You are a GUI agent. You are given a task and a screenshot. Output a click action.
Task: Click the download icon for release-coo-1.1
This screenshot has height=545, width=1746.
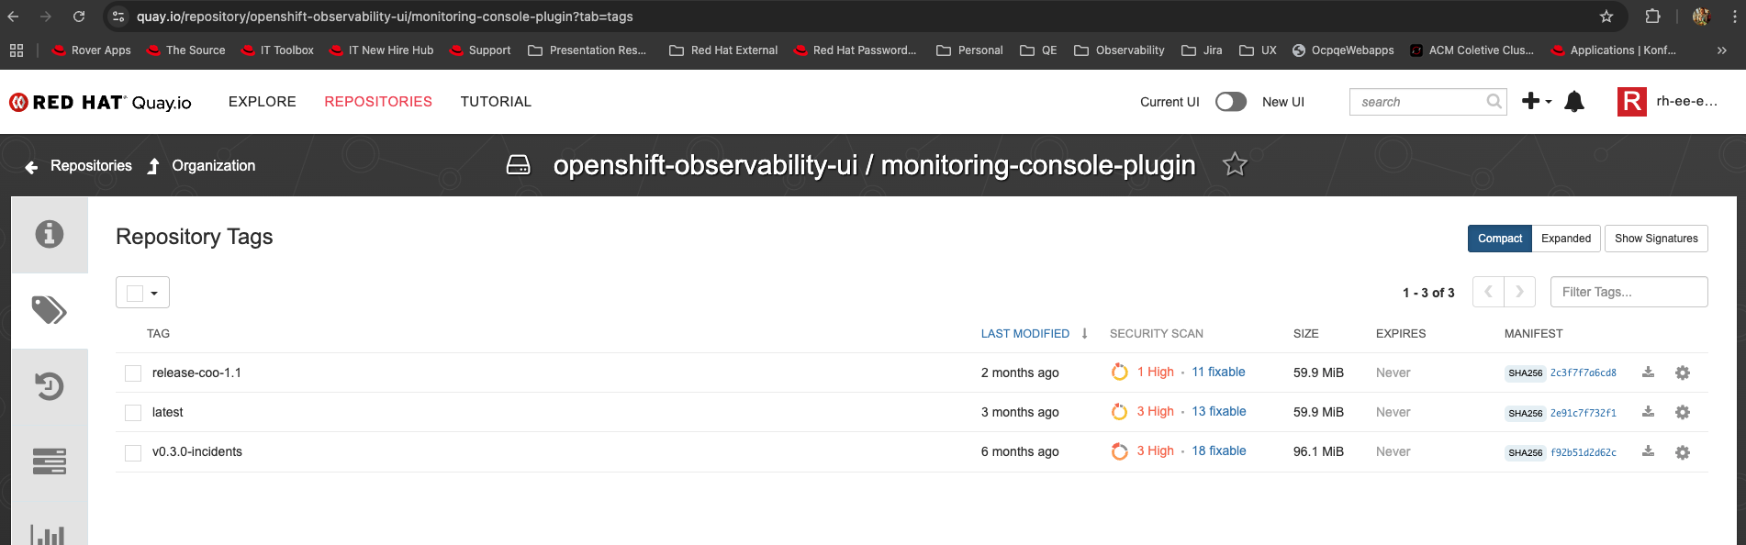(1648, 373)
